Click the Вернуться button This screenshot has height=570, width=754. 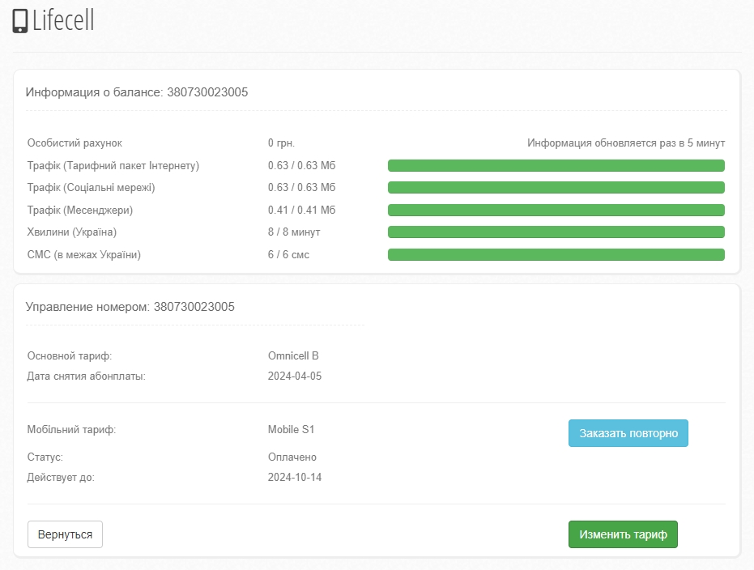65,534
